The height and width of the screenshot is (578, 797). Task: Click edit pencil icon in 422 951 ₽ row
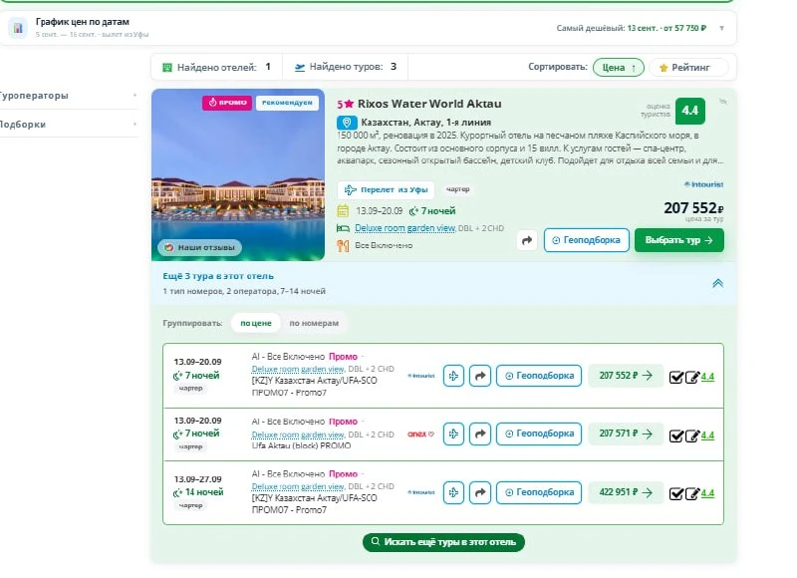692,493
